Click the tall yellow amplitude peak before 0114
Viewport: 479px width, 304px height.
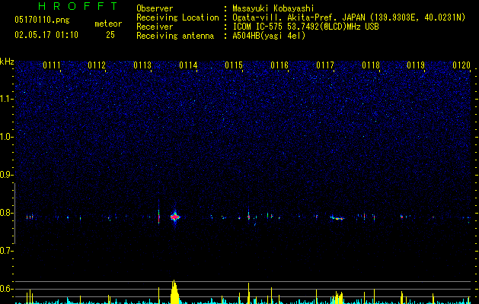click(x=174, y=292)
